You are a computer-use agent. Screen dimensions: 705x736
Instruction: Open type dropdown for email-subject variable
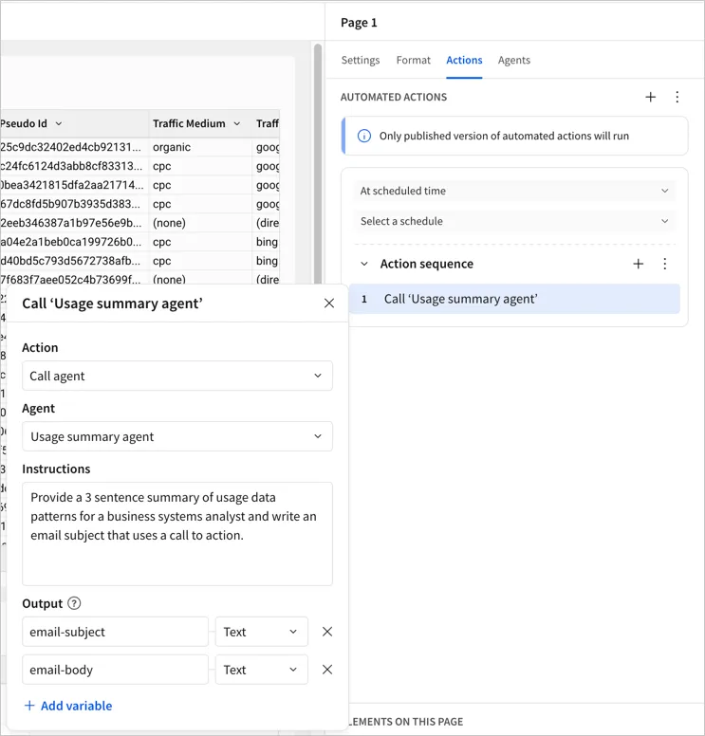pos(262,632)
